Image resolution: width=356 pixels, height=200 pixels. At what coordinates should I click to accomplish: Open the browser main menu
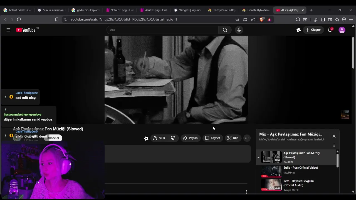pos(351,19)
